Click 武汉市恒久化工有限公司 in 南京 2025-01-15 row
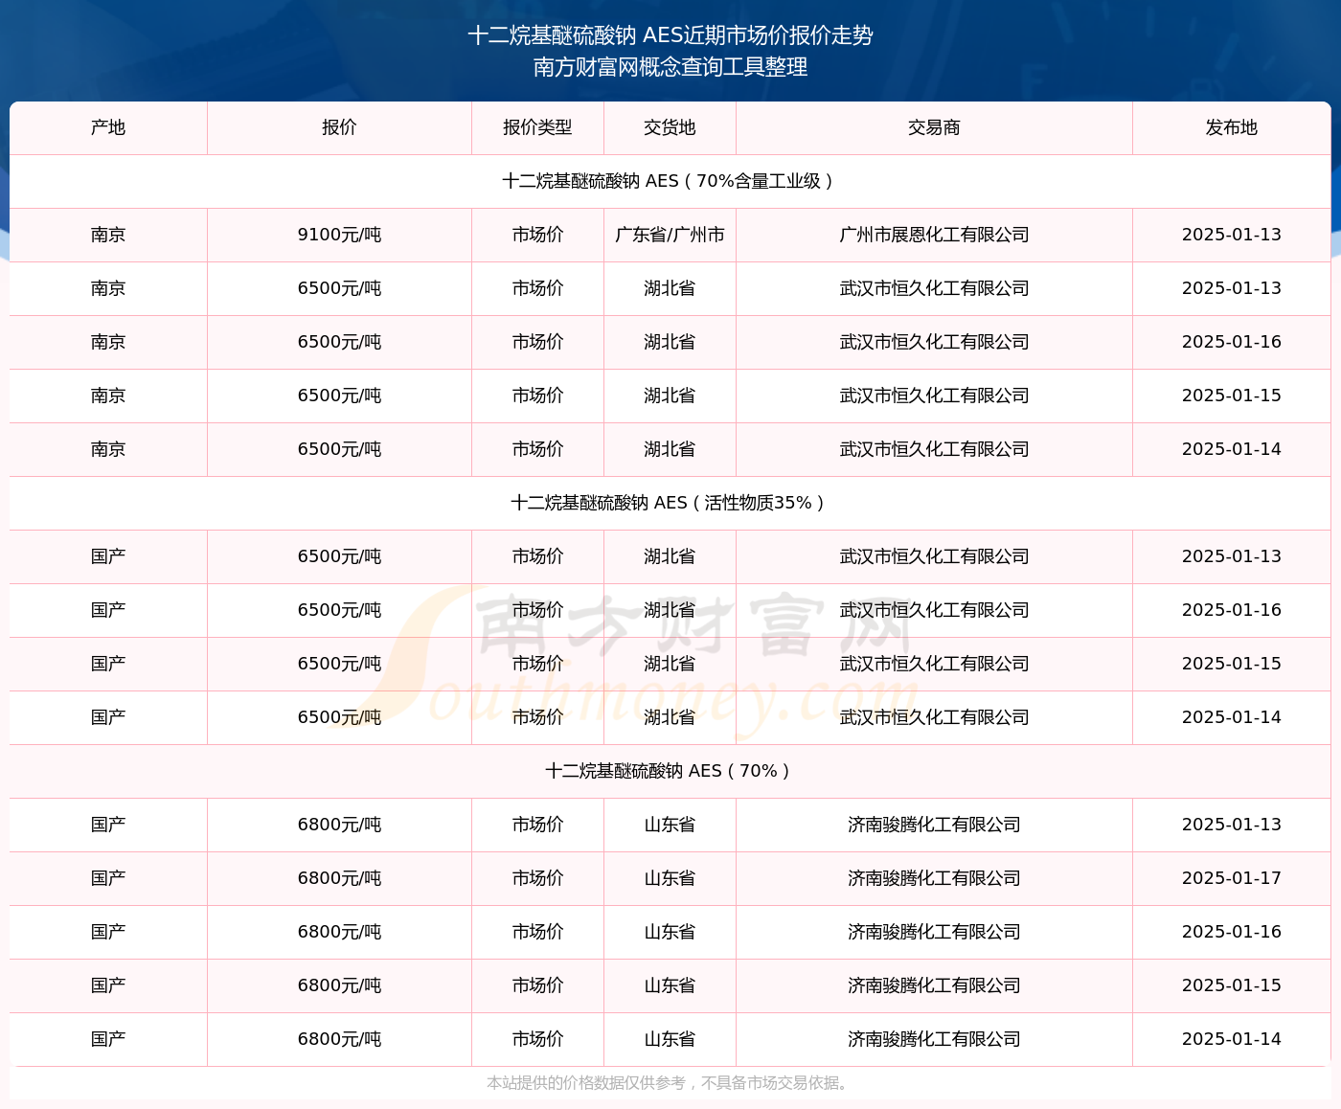Image resolution: width=1341 pixels, height=1109 pixels. click(934, 396)
